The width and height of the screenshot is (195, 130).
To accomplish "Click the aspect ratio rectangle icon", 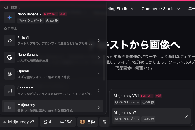I will 62,122.
